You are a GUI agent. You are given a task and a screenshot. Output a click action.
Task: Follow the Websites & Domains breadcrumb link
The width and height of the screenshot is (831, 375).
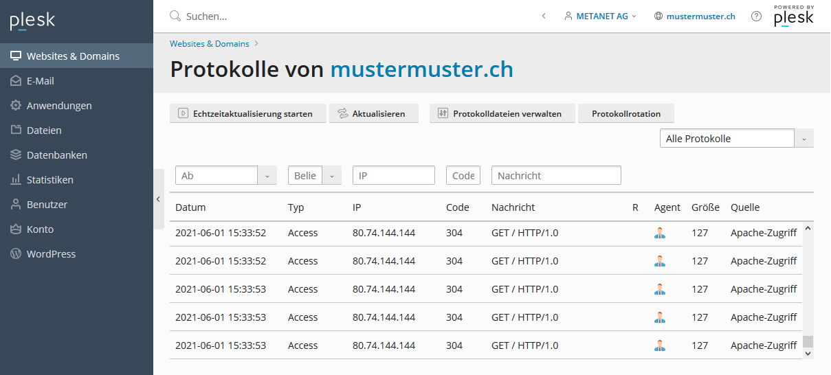(x=210, y=44)
